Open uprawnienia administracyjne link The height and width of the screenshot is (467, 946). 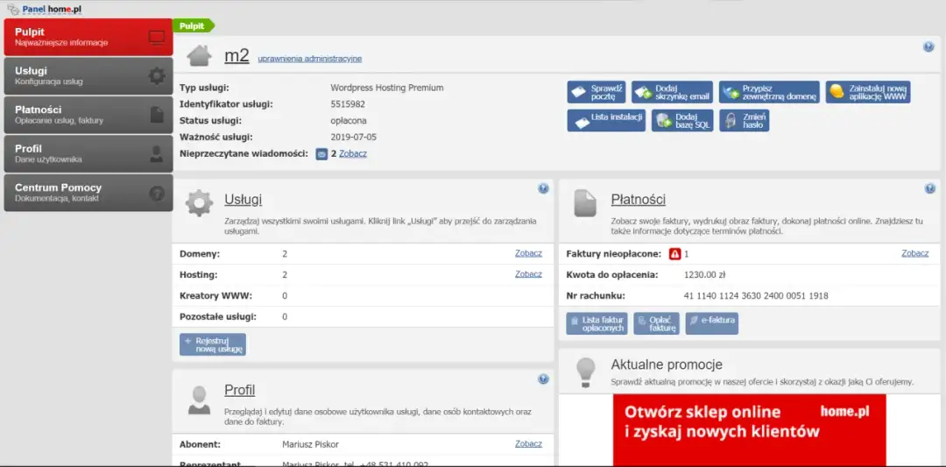click(x=309, y=59)
